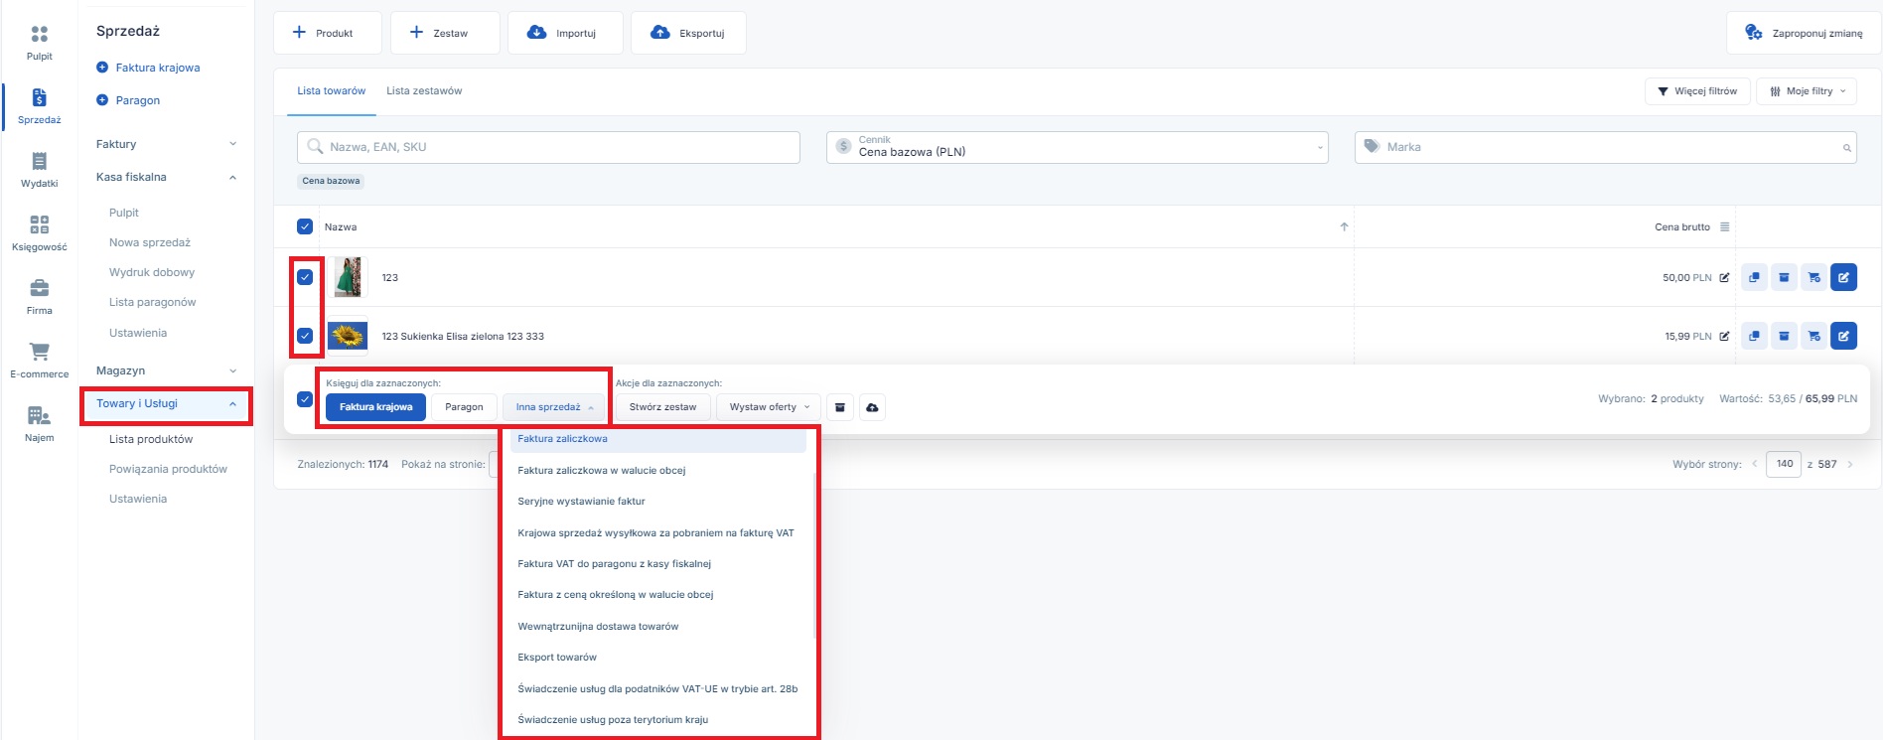Book selected as Faktura krajowa
Screen dimensions: 1883x740
click(x=375, y=407)
